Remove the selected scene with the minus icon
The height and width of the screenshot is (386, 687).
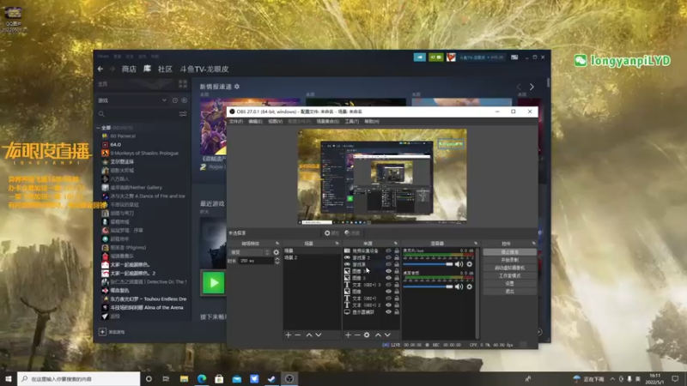pos(298,335)
